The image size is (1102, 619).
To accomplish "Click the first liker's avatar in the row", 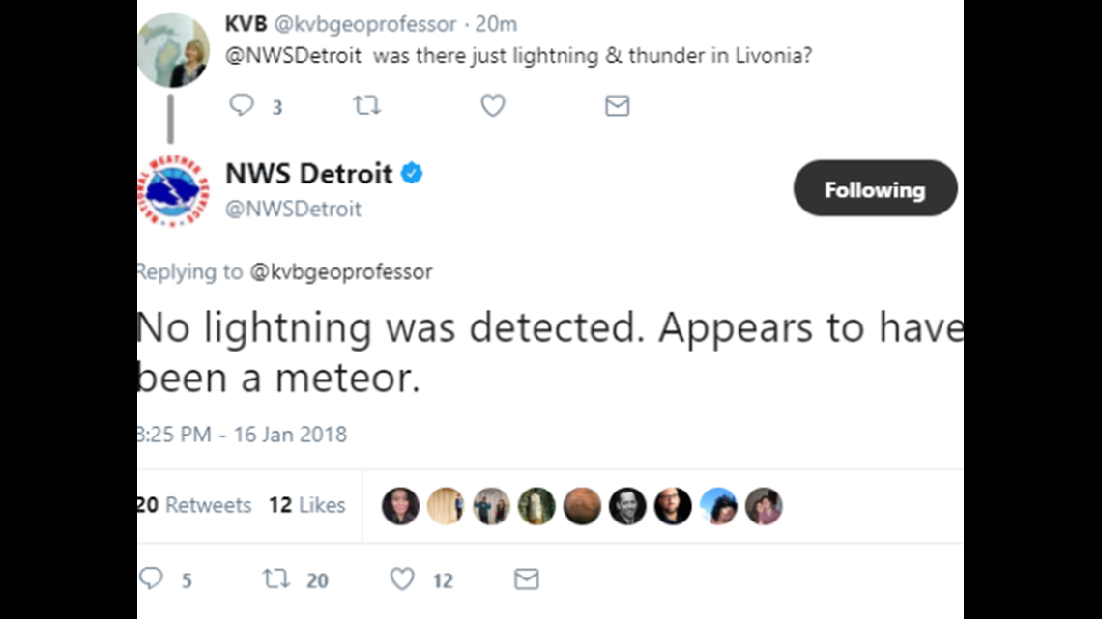I will tap(400, 506).
